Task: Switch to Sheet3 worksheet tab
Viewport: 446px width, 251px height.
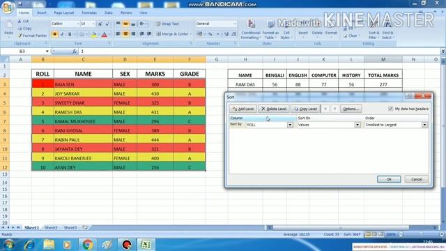Action: click(70, 228)
